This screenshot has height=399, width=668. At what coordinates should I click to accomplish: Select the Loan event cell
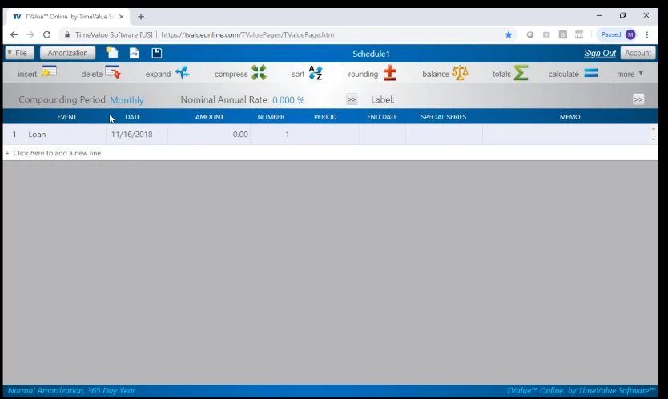tap(66, 135)
